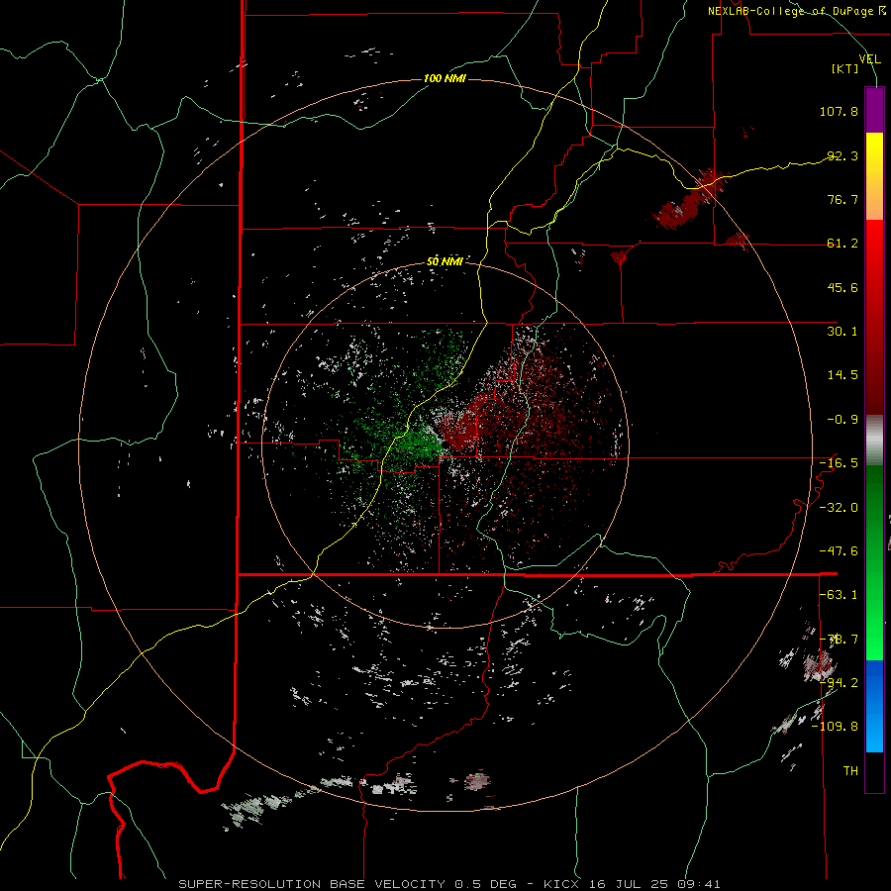
Task: Click the KICX 16 JUL 25 09:41 timestamp
Action: click(632, 884)
